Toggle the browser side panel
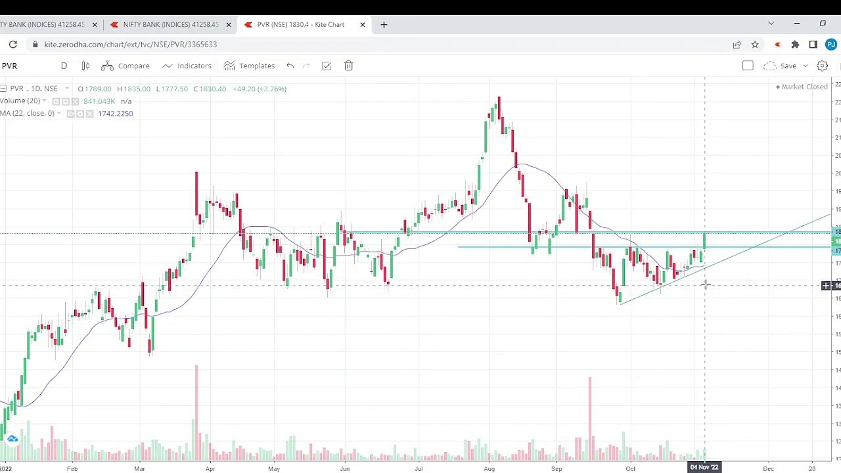This screenshot has width=841, height=473. point(813,44)
